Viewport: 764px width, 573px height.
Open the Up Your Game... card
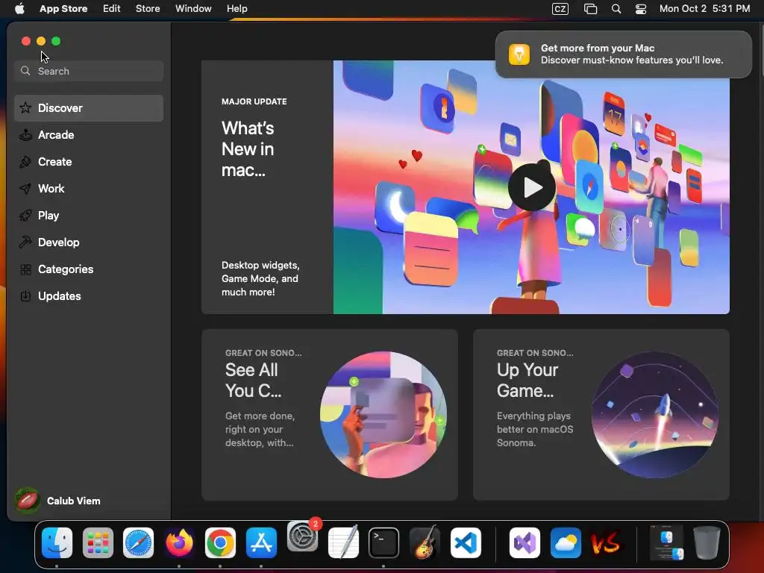point(601,415)
